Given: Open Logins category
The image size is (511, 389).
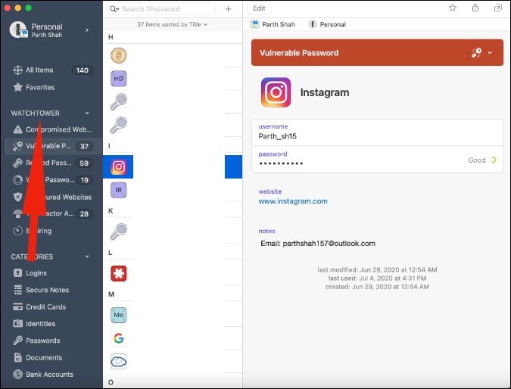Looking at the screenshot, I should click(x=30, y=273).
